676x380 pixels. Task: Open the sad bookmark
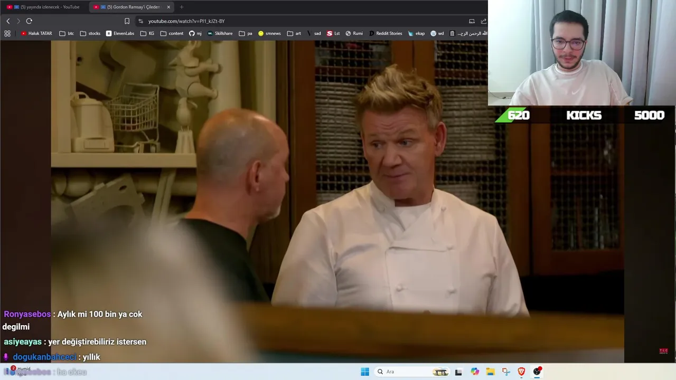(314, 33)
